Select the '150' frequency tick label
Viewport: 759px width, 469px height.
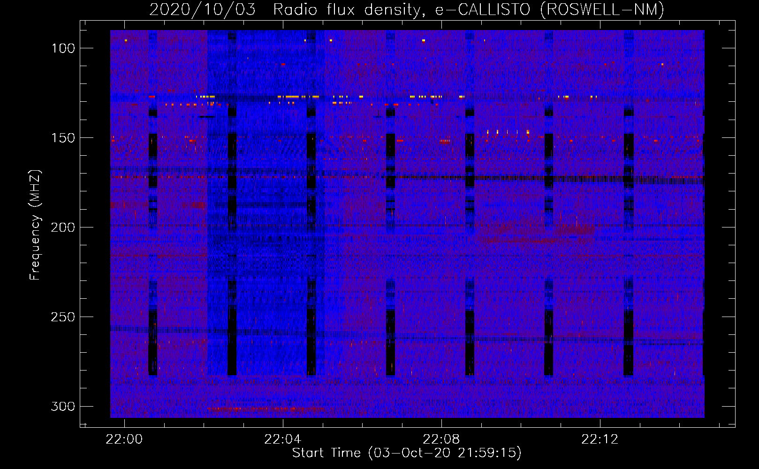(x=63, y=138)
